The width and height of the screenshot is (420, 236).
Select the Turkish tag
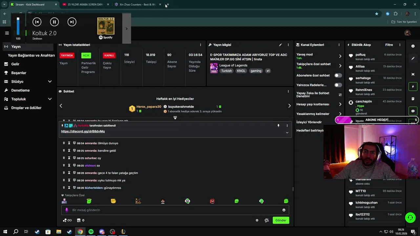point(226,71)
